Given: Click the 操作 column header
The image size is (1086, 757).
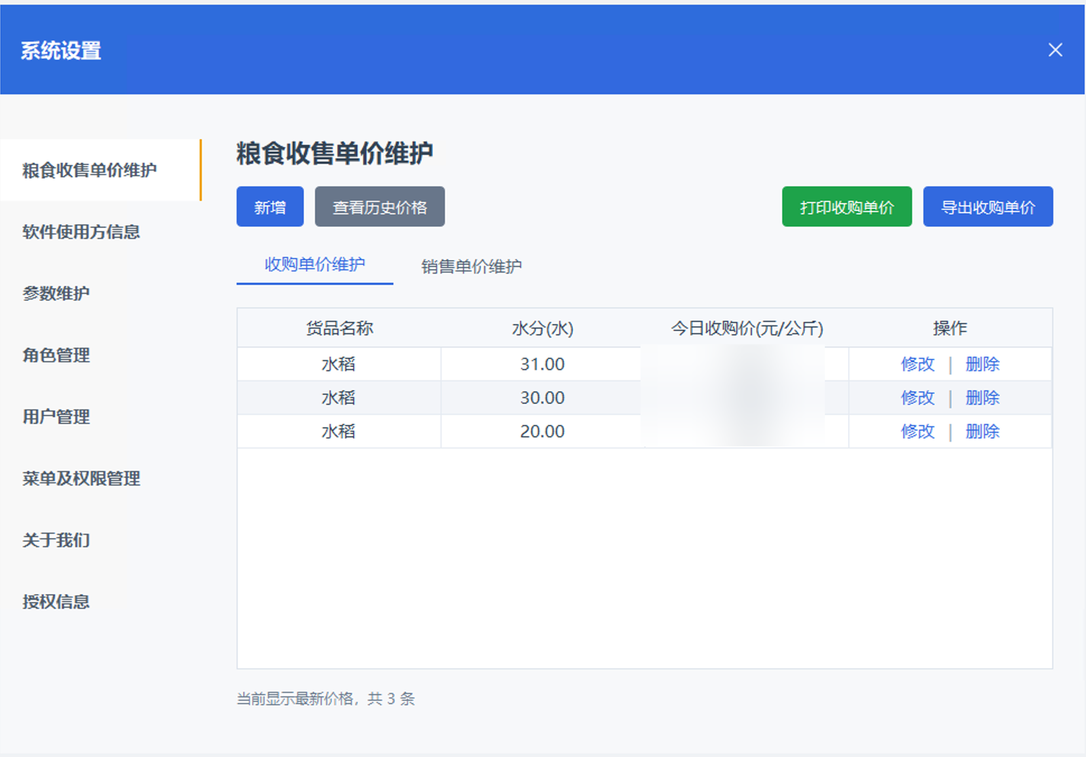Looking at the screenshot, I should coord(950,329).
